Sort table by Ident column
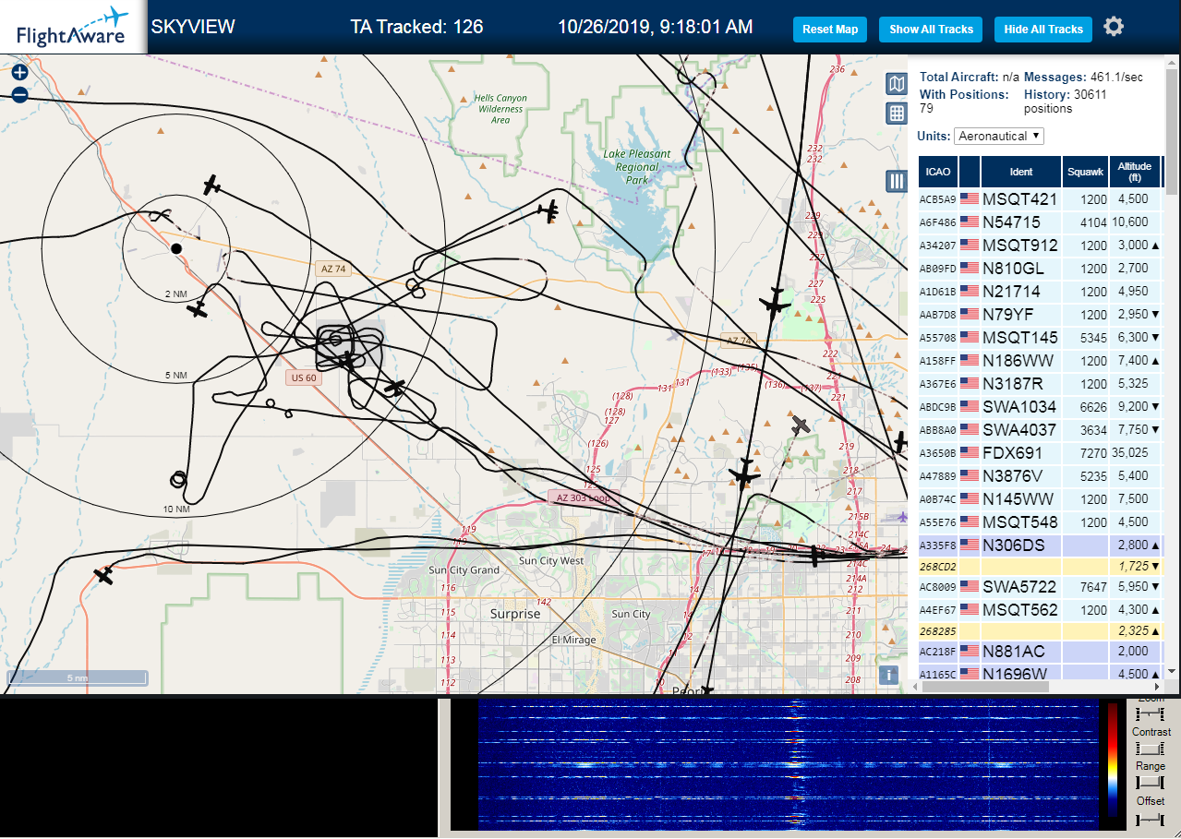Screen dimensions: 1181x839 [x=1021, y=172]
